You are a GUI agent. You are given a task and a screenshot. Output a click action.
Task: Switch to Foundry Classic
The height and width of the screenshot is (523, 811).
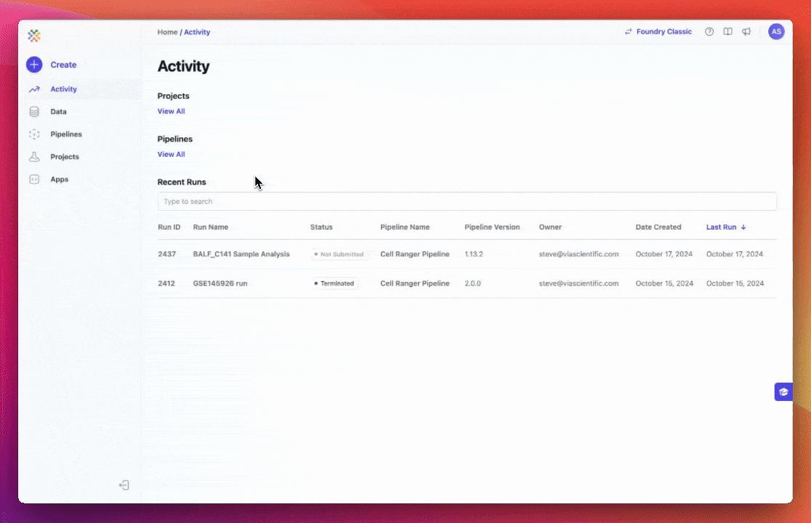658,32
